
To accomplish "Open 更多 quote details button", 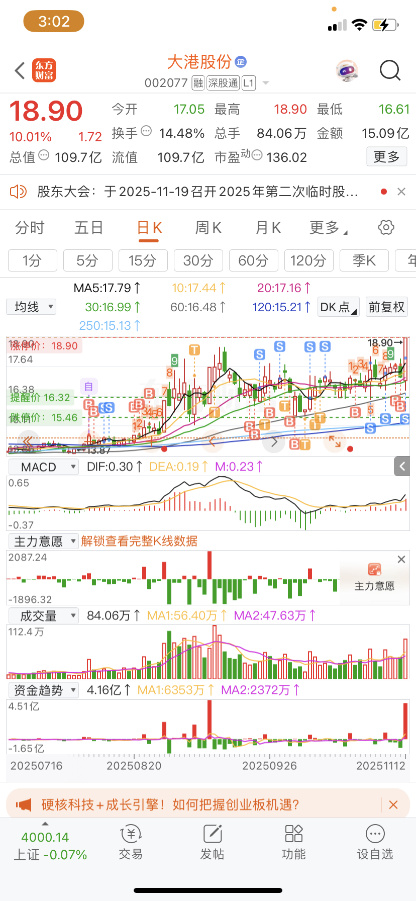I will point(386,157).
